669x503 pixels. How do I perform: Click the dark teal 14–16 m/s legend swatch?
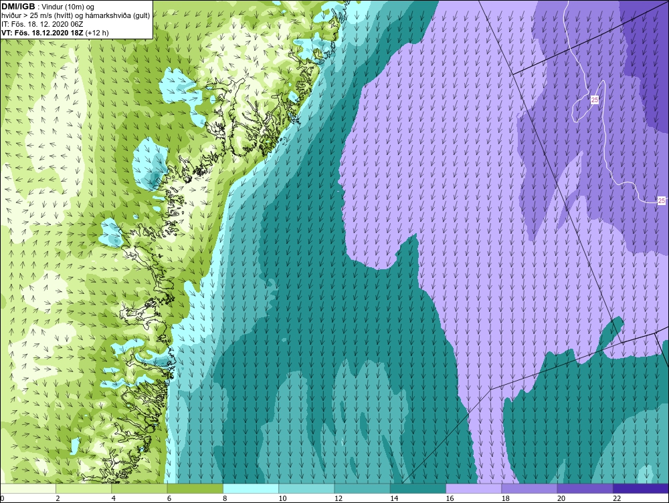pyautogui.click(x=418, y=488)
